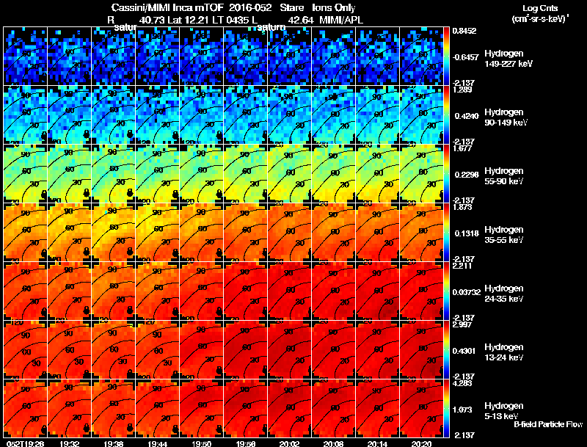This screenshot has width=587, height=447.
Task: Click the colorbar next to 24-35 keV row
Action: click(446, 291)
